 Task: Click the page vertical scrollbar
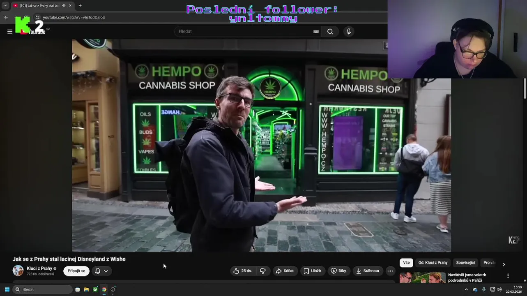click(525, 88)
